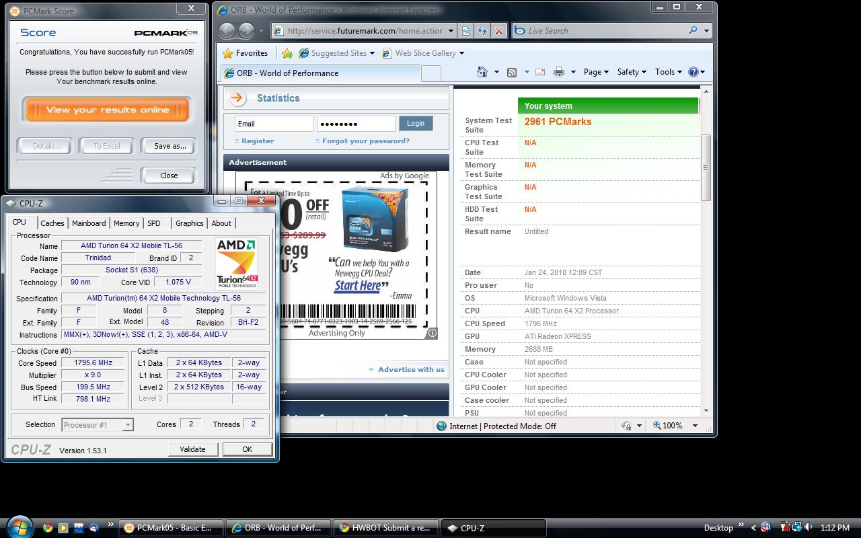Open Forgot your password? link
The width and height of the screenshot is (861, 538).
click(x=366, y=141)
